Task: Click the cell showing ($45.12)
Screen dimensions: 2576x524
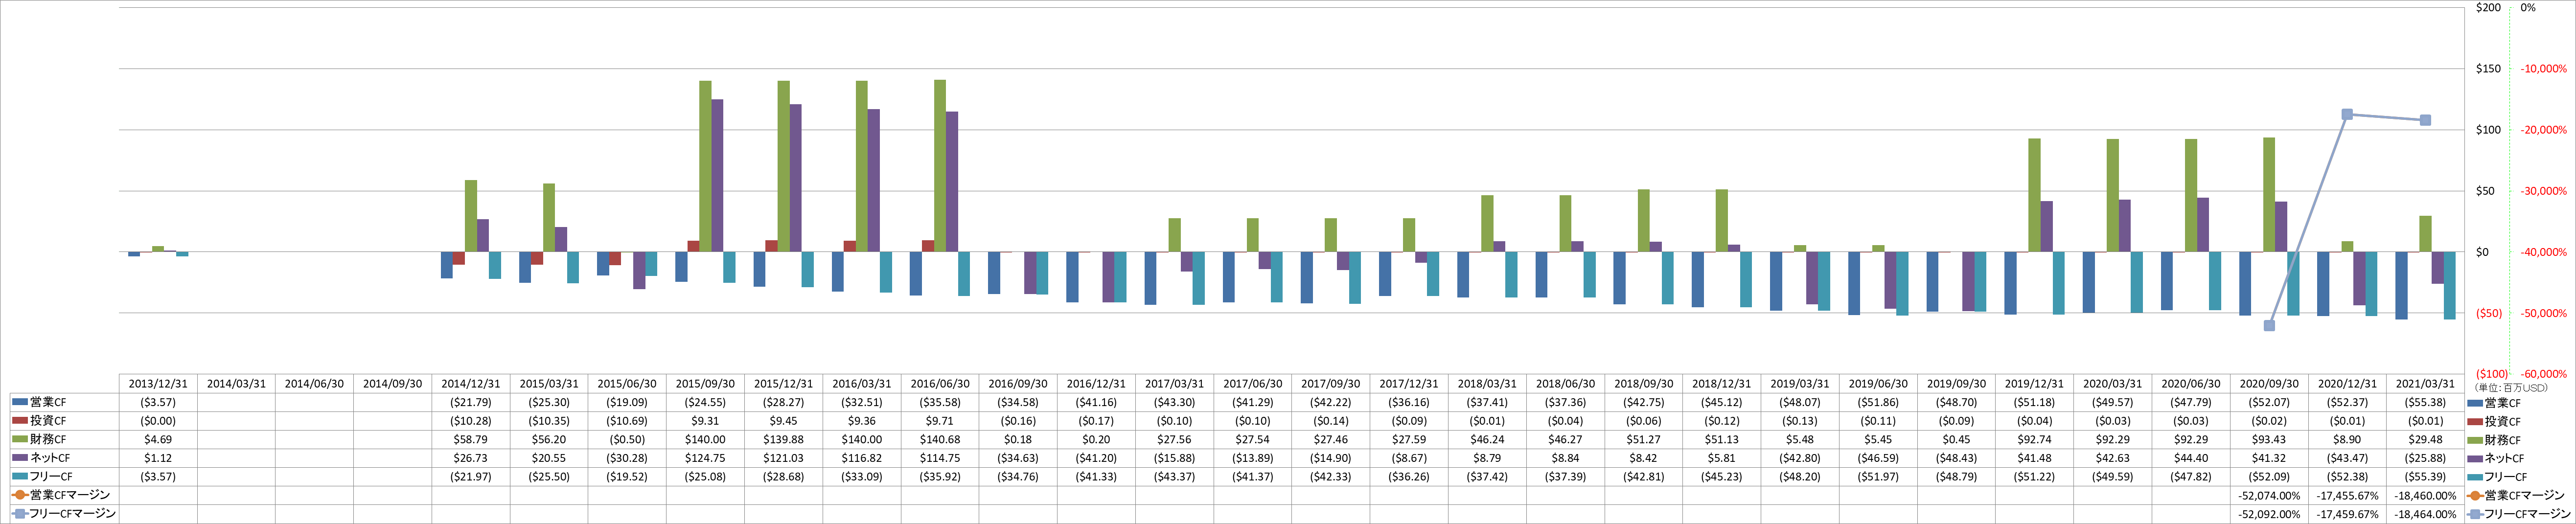Action: 1721,402
